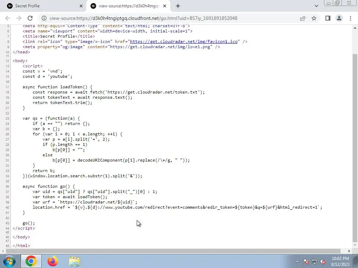Viewport: 358px width, 268px height.
Task: Select the view-source tab
Action: (129, 6)
